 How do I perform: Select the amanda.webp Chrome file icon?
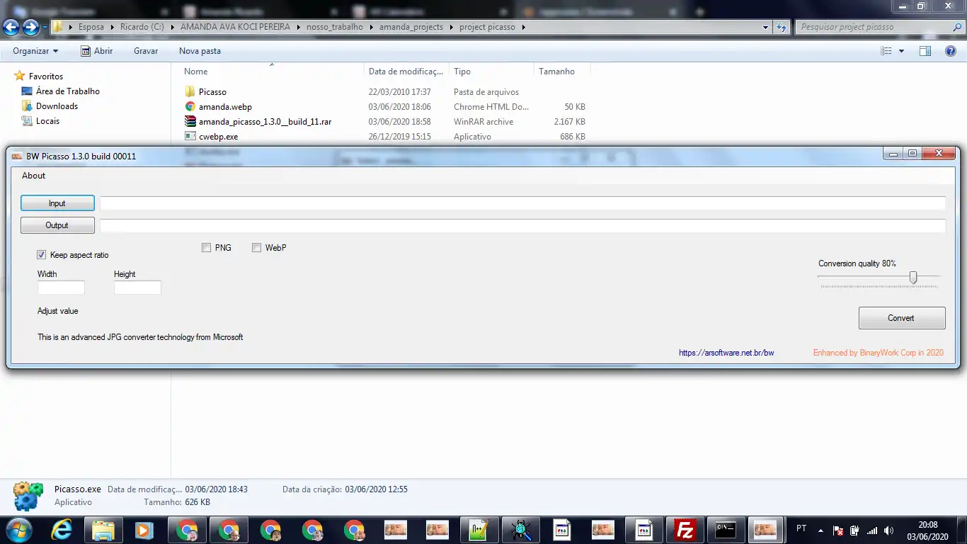190,106
